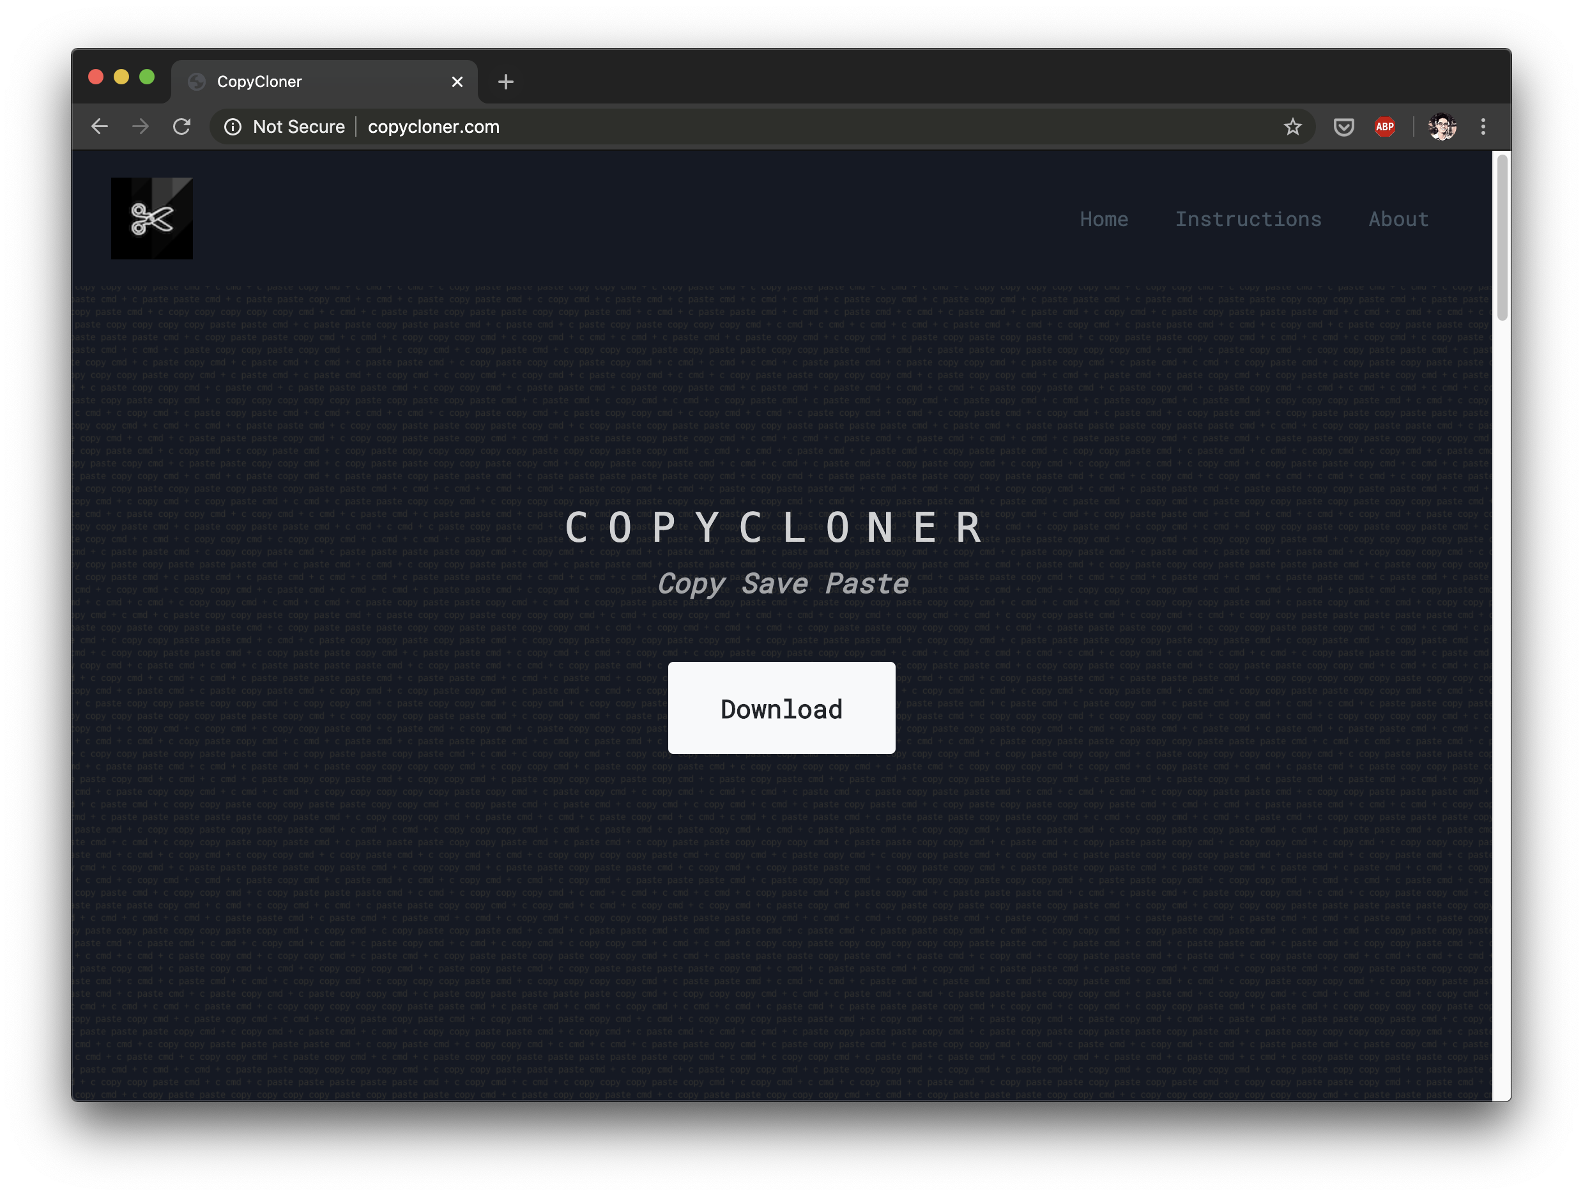The height and width of the screenshot is (1196, 1583).
Task: Click the browser profile avatar
Action: (1442, 126)
